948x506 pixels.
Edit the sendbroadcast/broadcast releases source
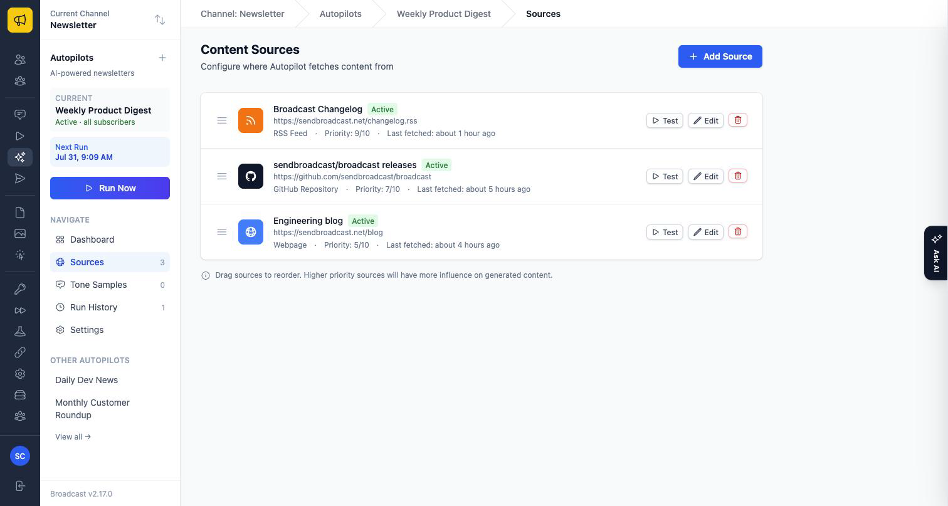[x=706, y=176]
